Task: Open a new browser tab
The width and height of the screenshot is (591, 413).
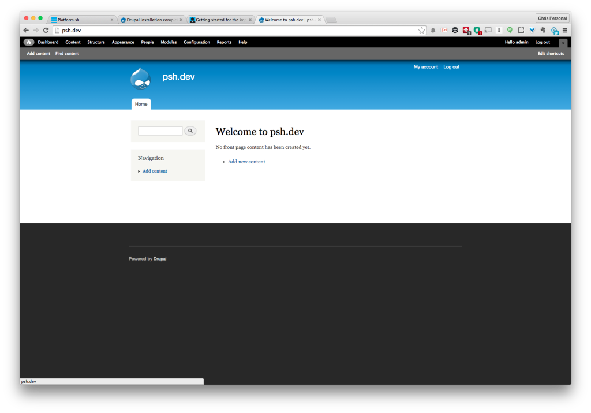Action: click(x=331, y=20)
